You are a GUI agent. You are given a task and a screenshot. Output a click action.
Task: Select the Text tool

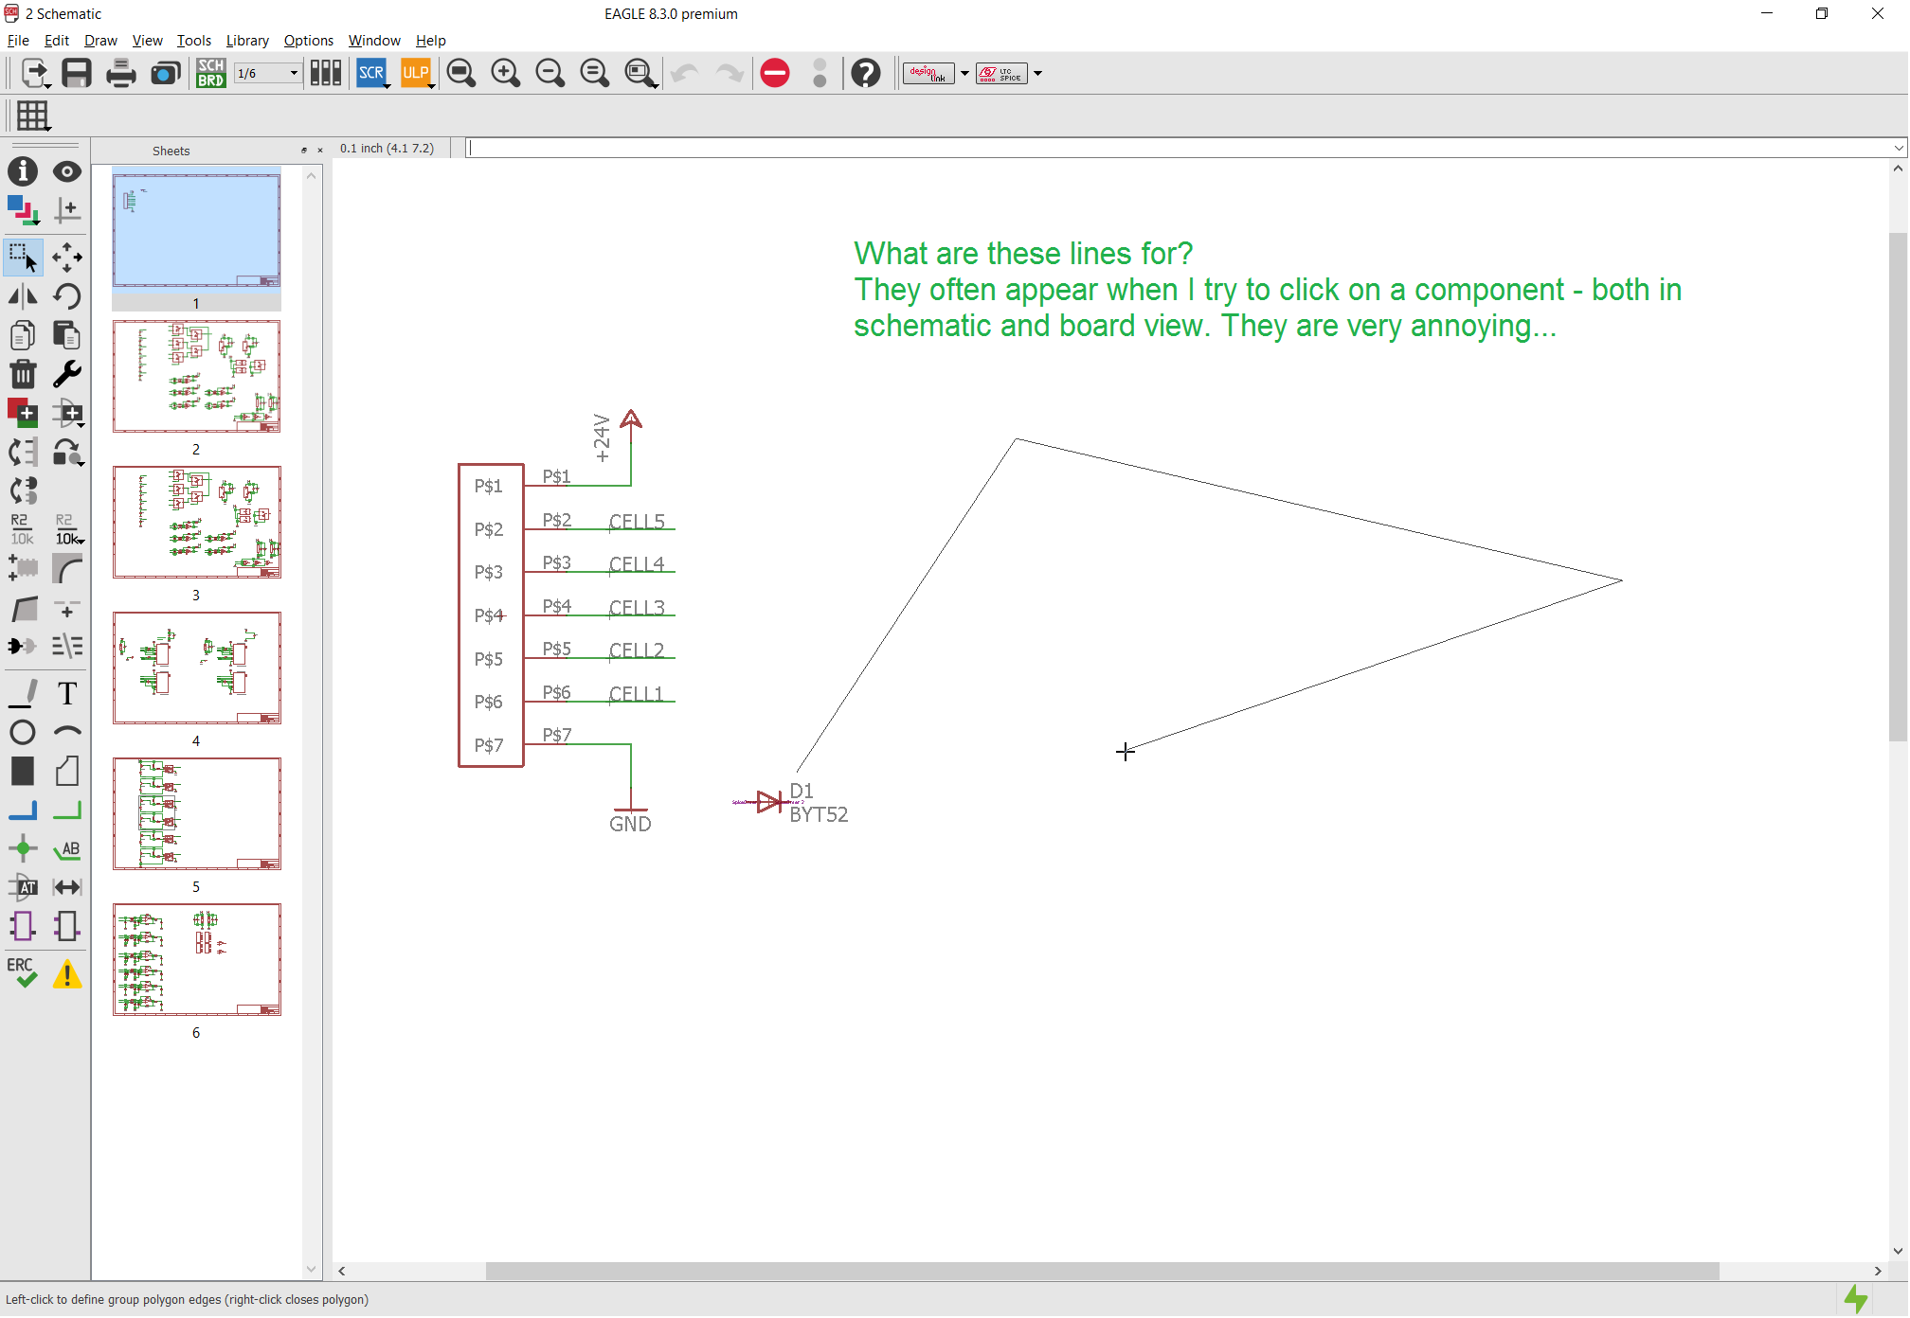coord(67,693)
